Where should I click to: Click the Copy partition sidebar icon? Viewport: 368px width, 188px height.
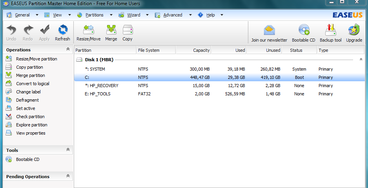tap(9, 67)
